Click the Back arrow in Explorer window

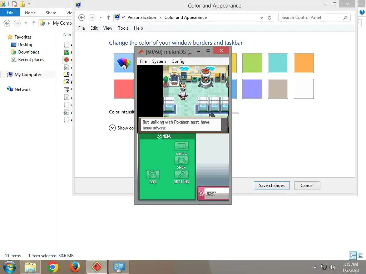(7, 23)
